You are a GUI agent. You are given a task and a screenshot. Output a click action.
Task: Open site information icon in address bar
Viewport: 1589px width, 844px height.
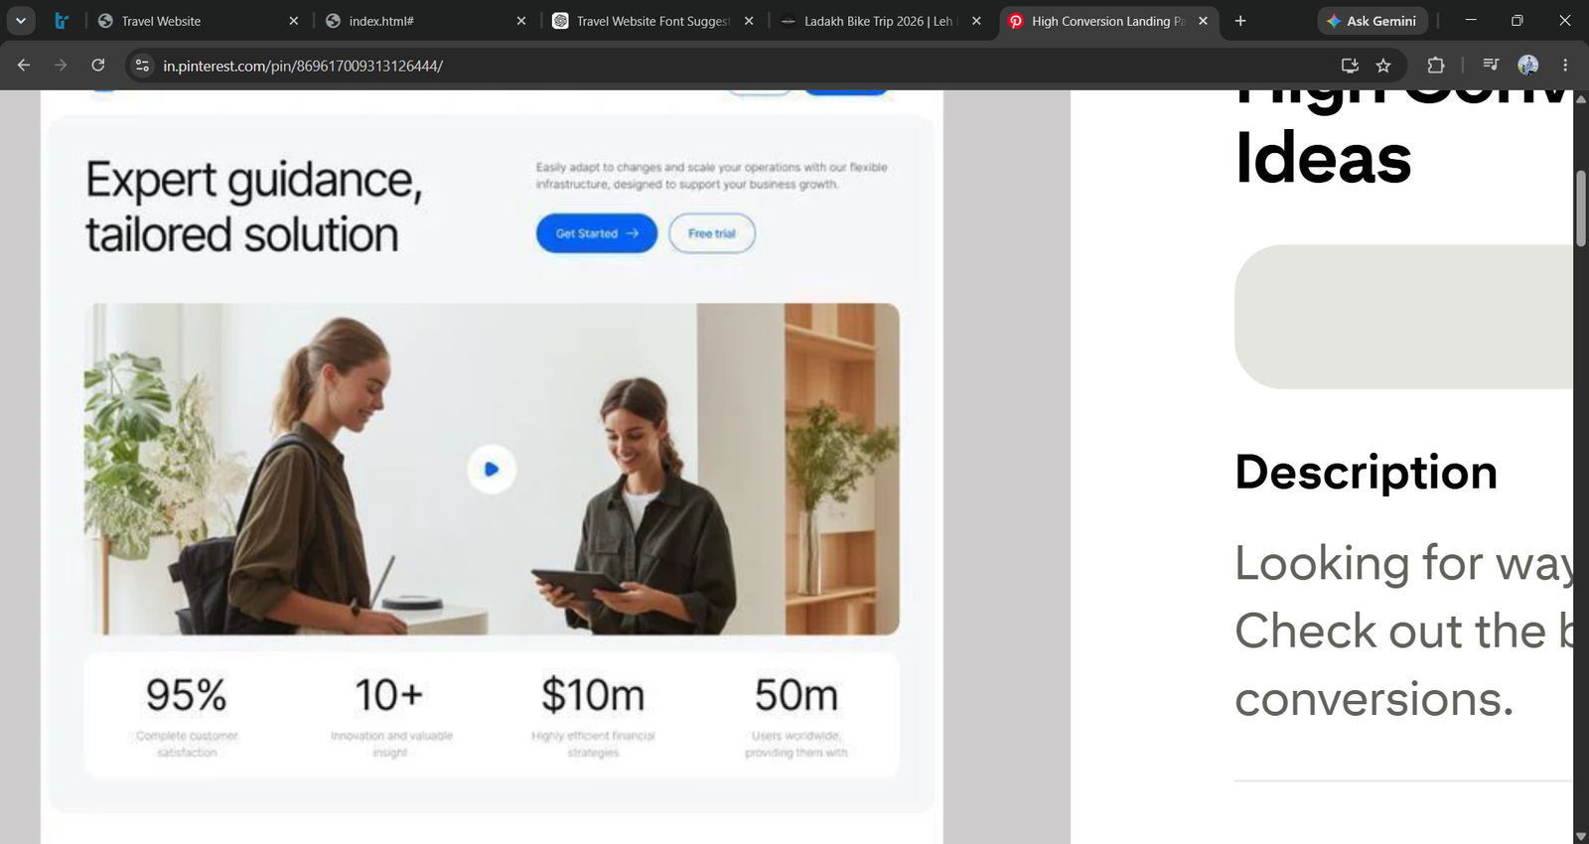click(x=143, y=66)
